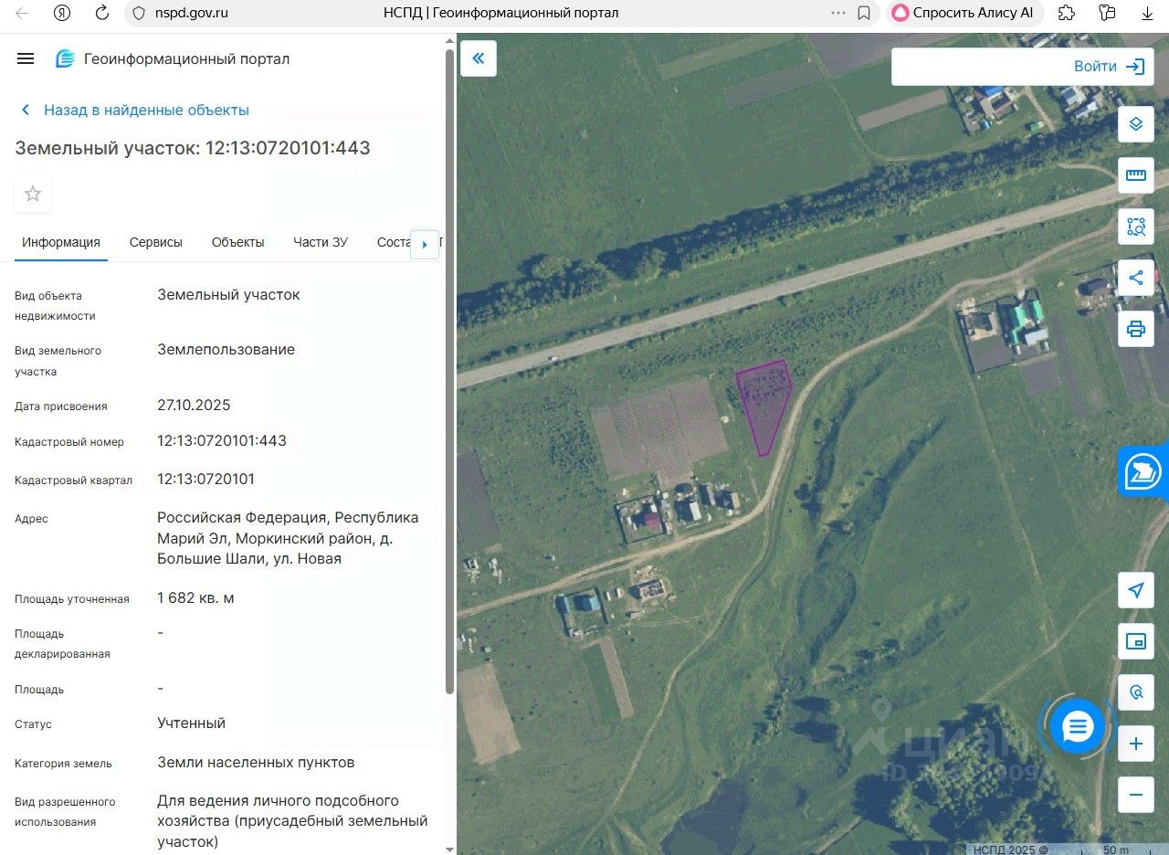The width and height of the screenshot is (1169, 855).
Task: Print the map with the printer icon
Action: click(x=1136, y=329)
